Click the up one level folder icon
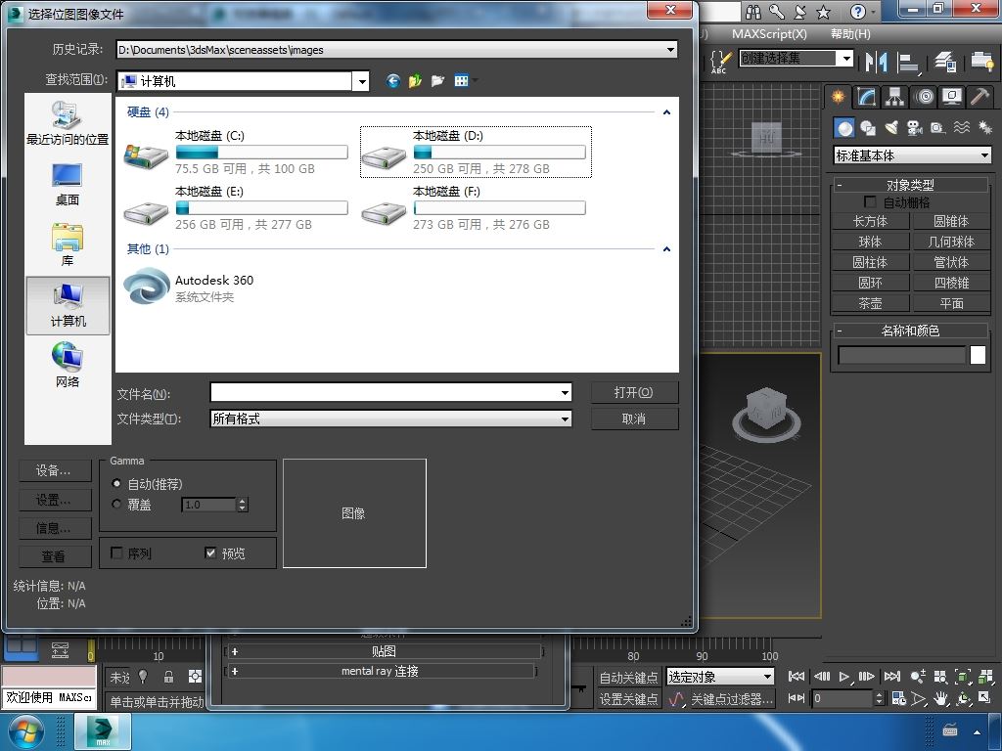 coord(415,80)
